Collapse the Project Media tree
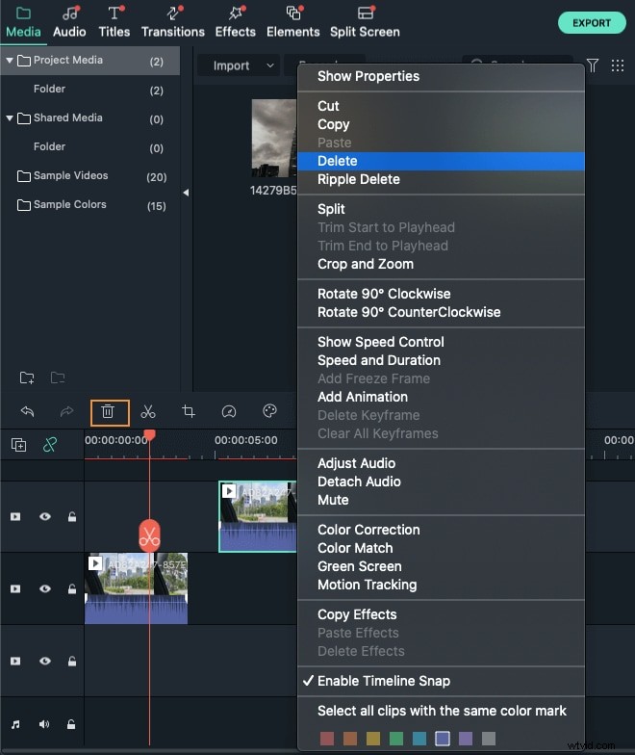635x755 pixels. (10, 61)
